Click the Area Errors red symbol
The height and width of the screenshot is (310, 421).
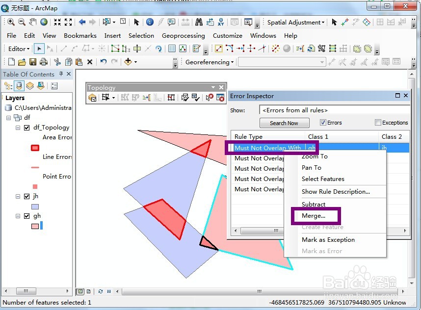[x=35, y=148]
